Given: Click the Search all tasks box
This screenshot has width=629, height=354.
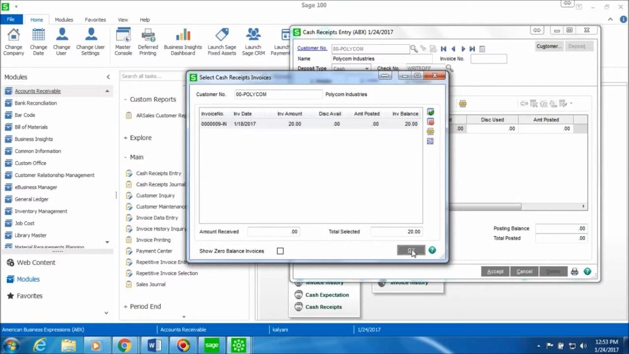Looking at the screenshot, I should point(152,76).
